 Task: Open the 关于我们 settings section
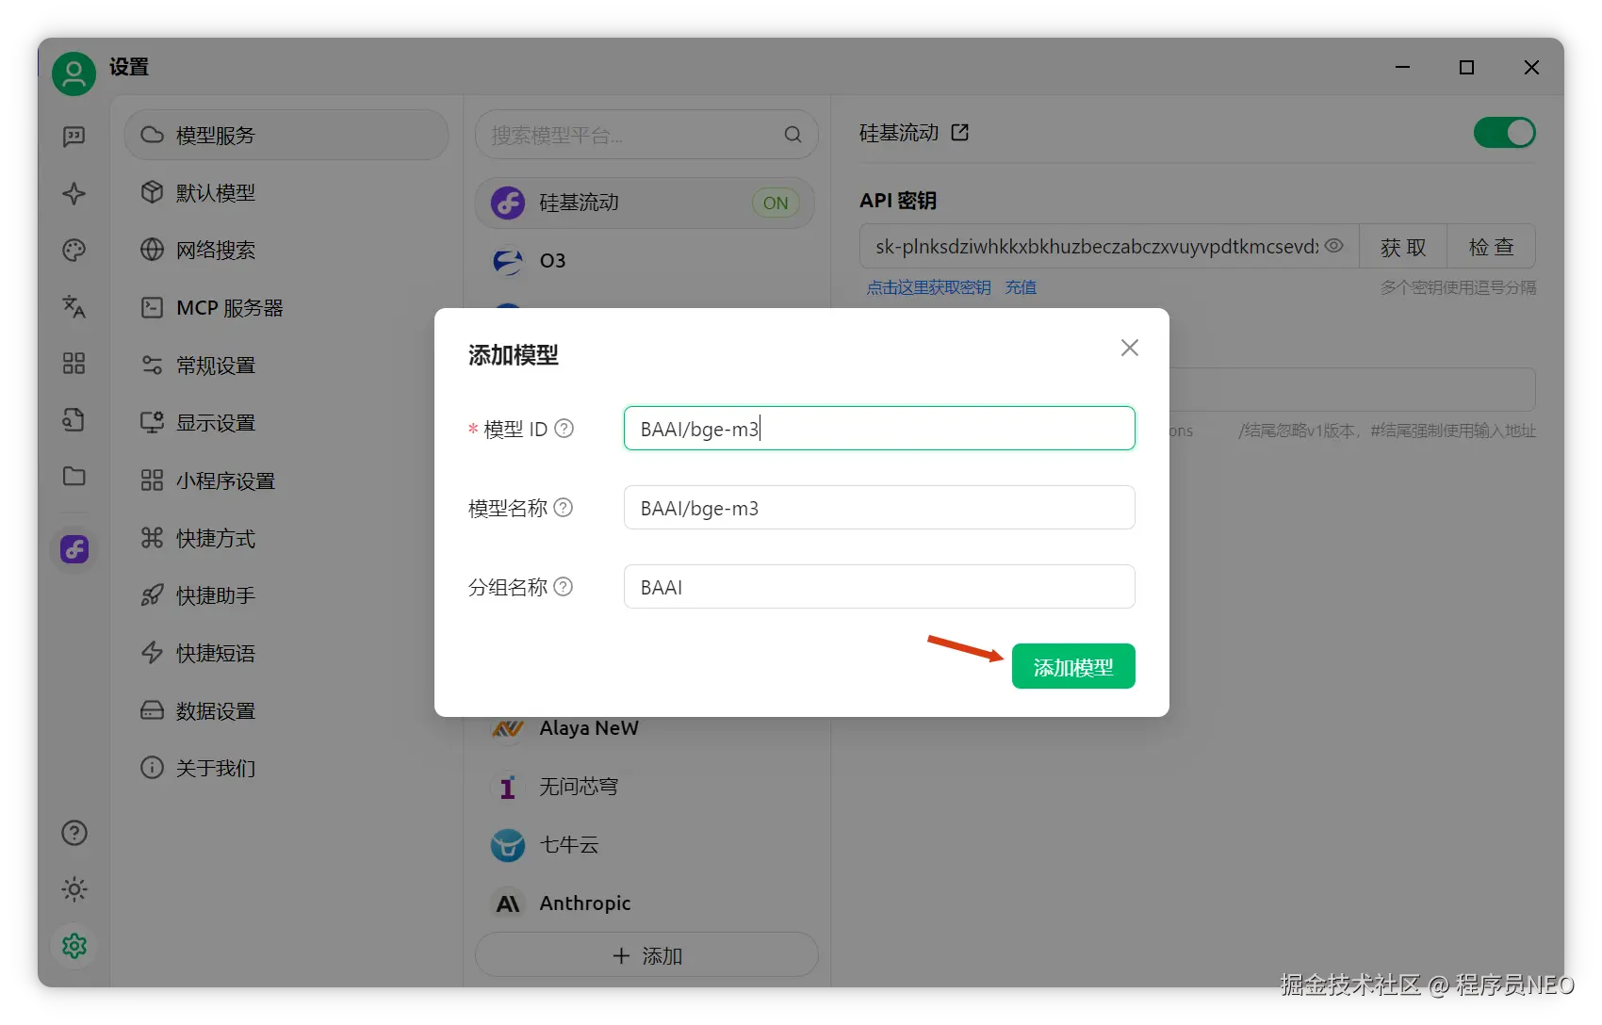[286, 768]
